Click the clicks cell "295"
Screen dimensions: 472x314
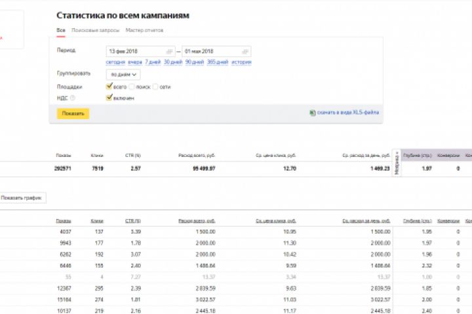coord(99,288)
